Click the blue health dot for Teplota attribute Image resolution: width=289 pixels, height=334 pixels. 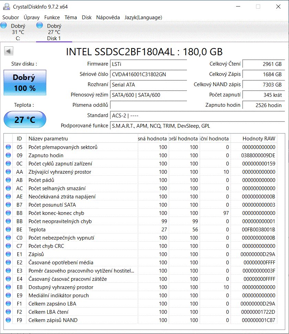pos(8,229)
